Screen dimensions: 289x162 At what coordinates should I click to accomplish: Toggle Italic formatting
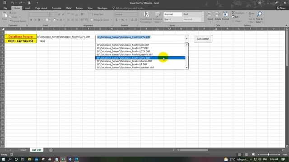point(35,20)
